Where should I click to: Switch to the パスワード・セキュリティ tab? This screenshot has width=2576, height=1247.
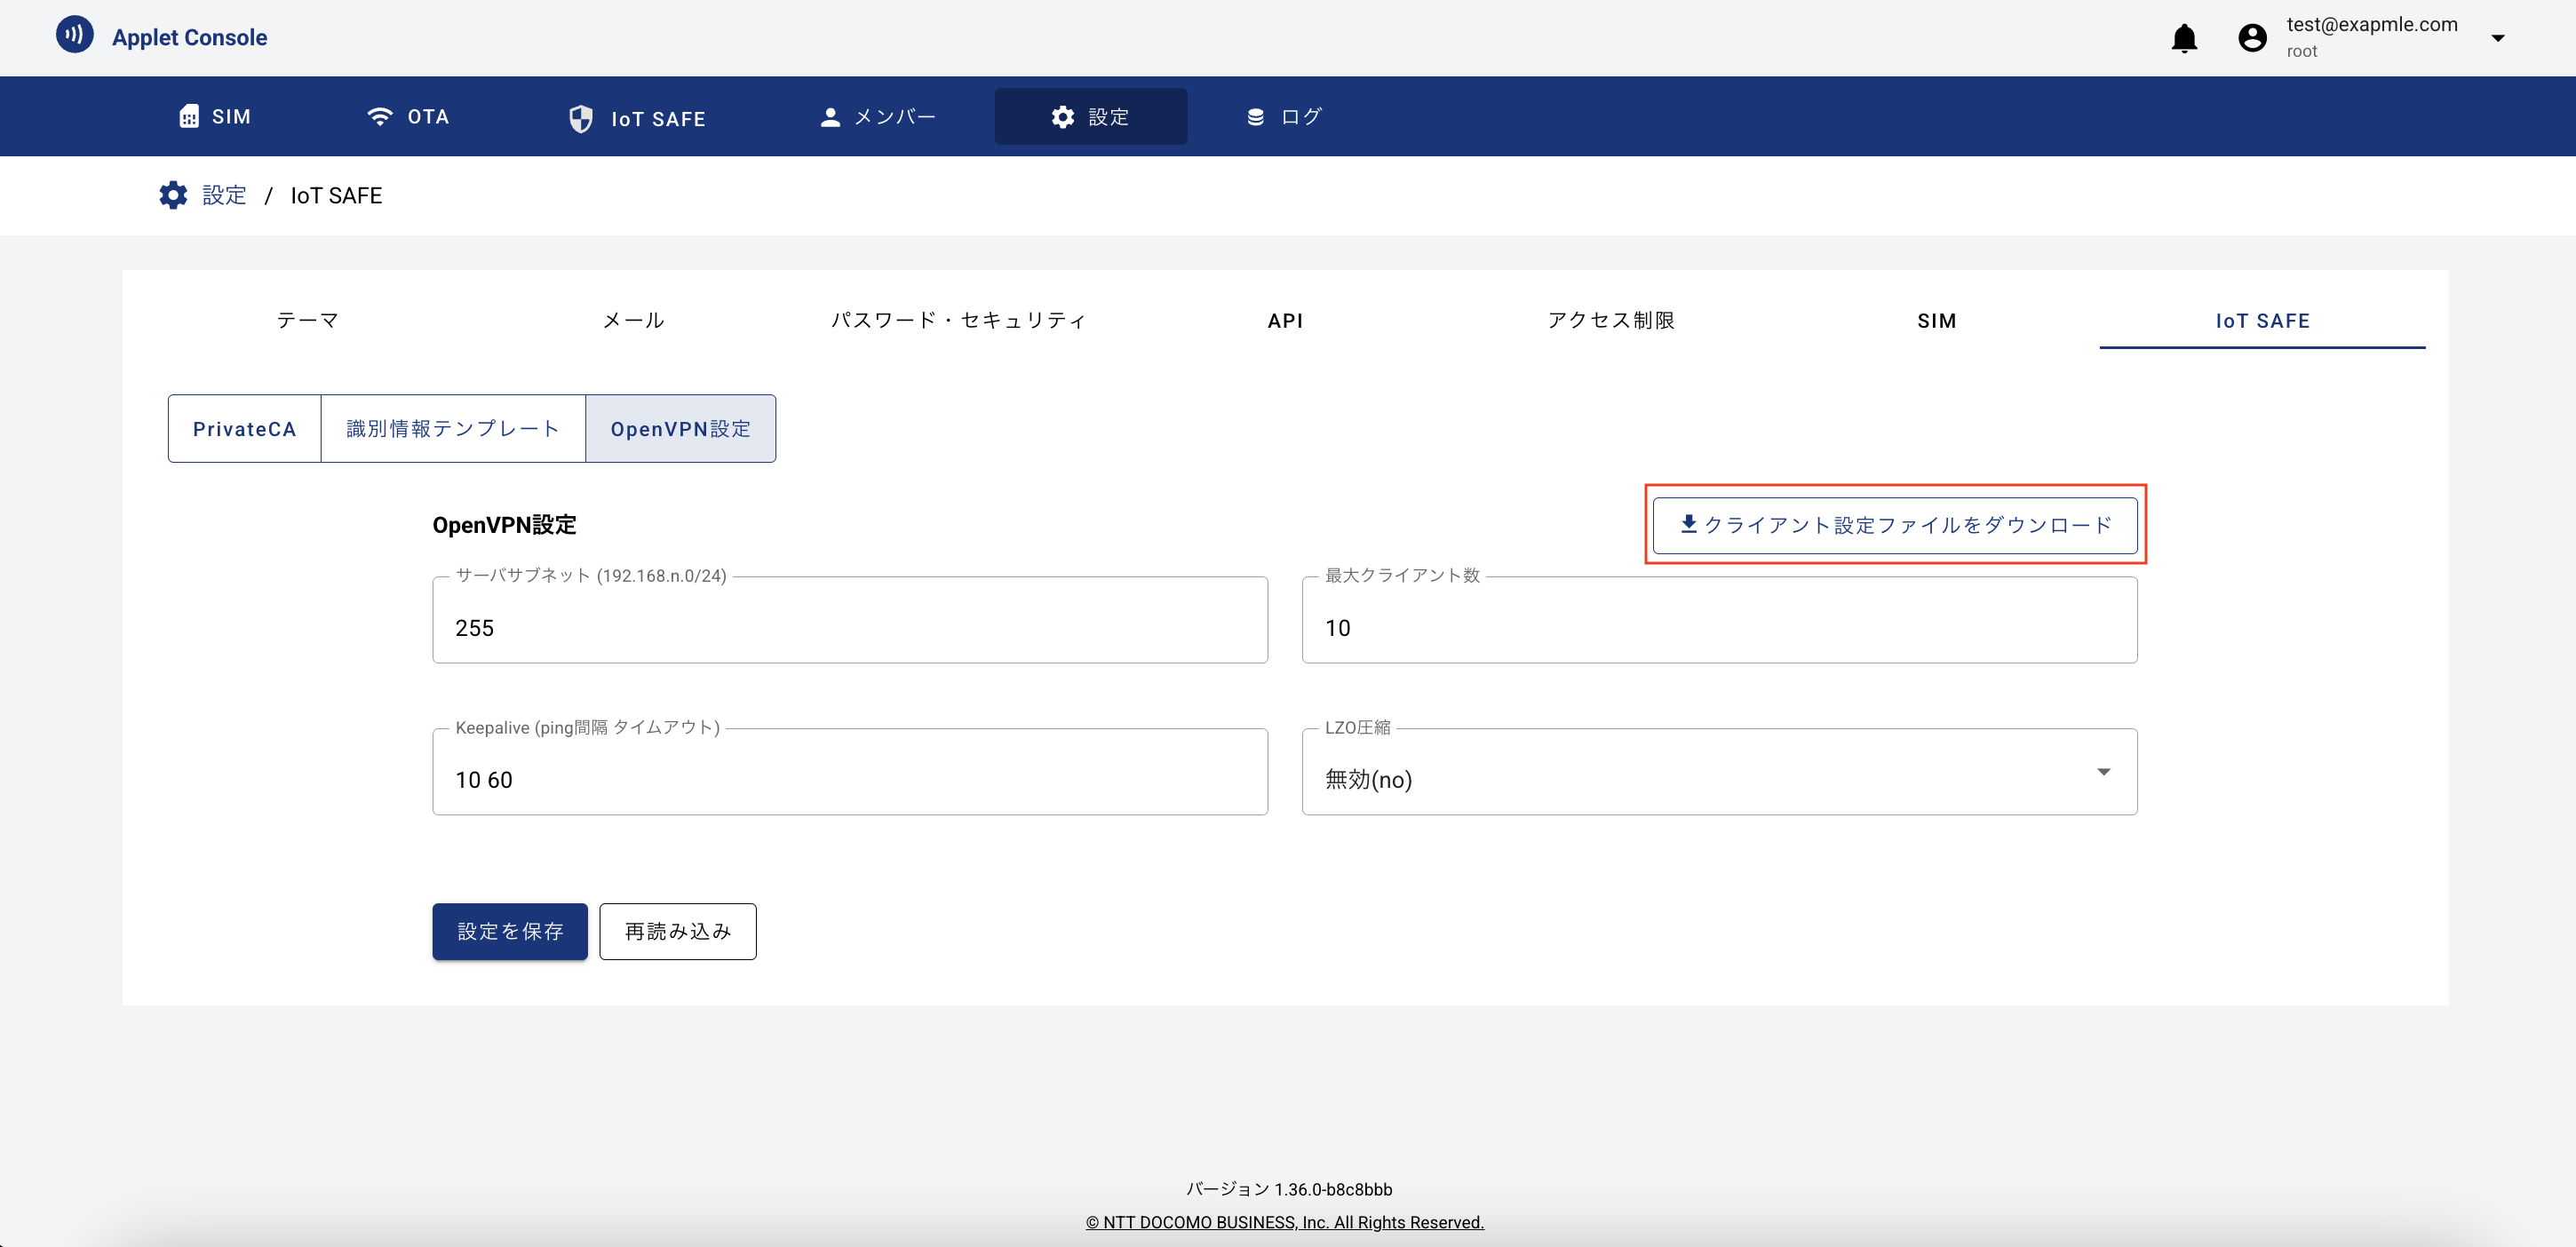click(959, 320)
